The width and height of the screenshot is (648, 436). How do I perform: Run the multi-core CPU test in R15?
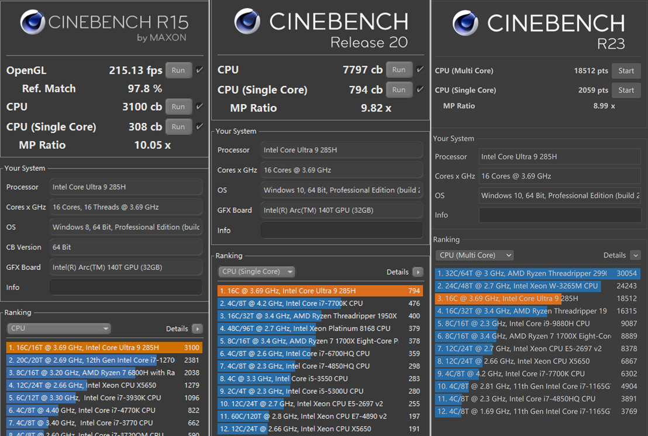pyautogui.click(x=178, y=107)
